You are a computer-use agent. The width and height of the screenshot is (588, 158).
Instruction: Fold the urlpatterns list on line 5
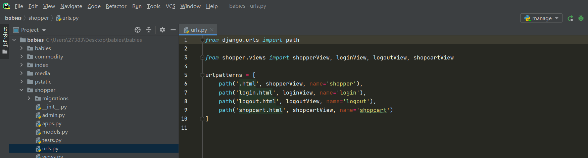click(202, 75)
